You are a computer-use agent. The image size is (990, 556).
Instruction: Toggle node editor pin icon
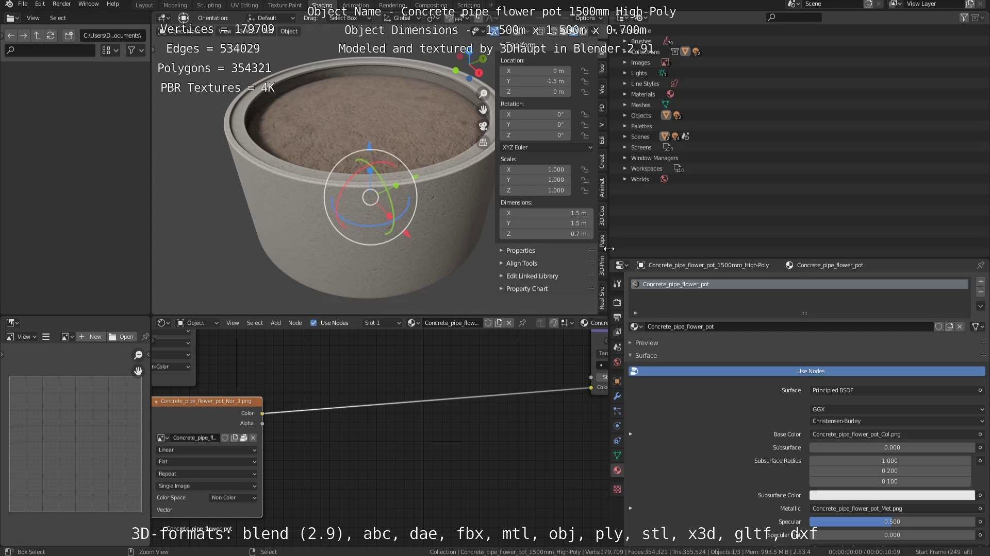[x=522, y=323]
